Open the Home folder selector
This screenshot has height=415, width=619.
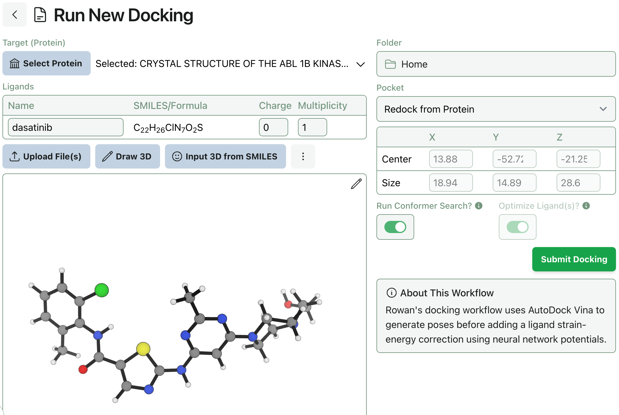[x=496, y=64]
